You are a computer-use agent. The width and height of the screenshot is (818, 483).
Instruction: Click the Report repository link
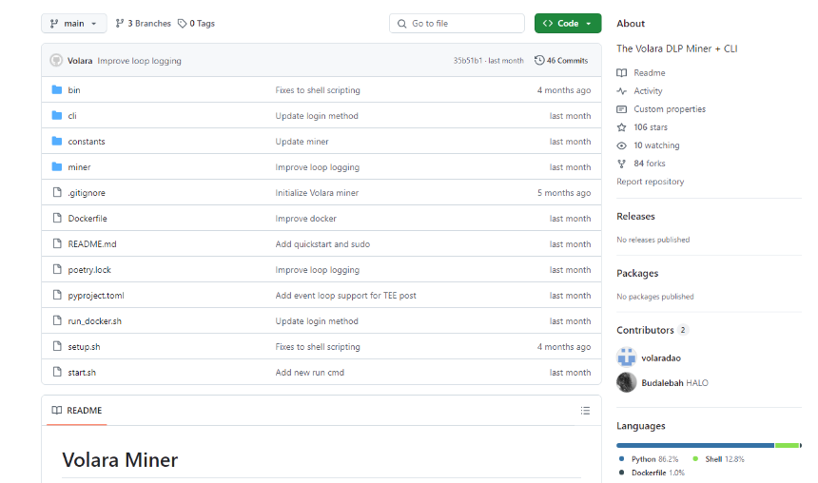tap(650, 182)
